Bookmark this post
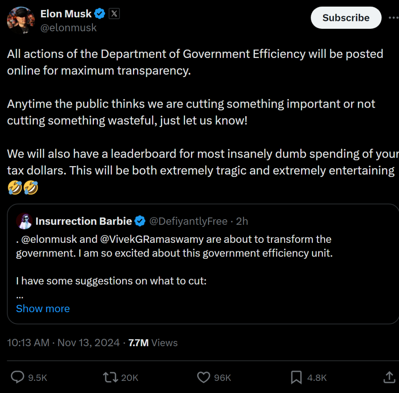 tap(296, 377)
